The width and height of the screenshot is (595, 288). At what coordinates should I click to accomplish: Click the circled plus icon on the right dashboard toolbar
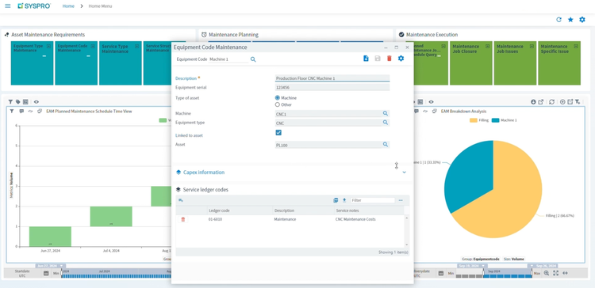[x=562, y=102]
